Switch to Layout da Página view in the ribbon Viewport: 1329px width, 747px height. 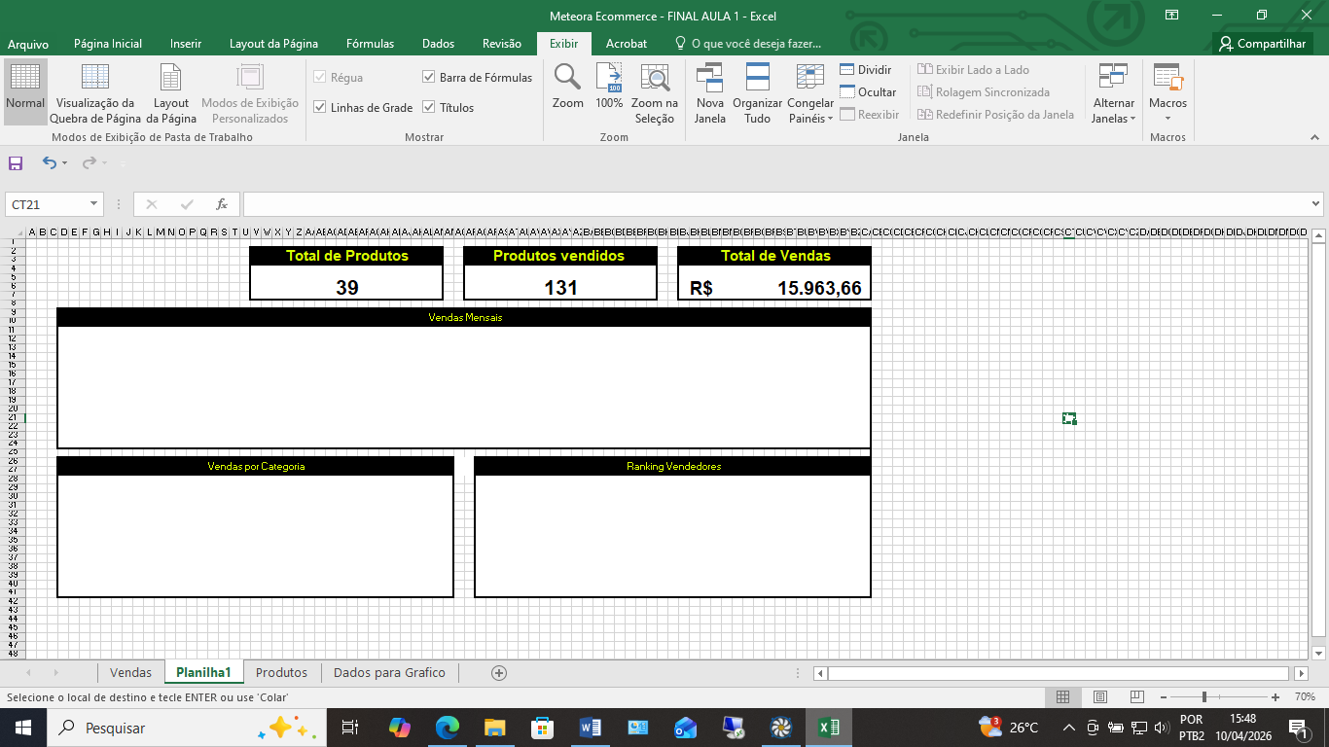[171, 92]
